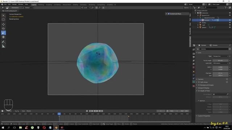Open the Options dropdown in viewport header
This screenshot has height=130, width=232.
click(187, 8)
